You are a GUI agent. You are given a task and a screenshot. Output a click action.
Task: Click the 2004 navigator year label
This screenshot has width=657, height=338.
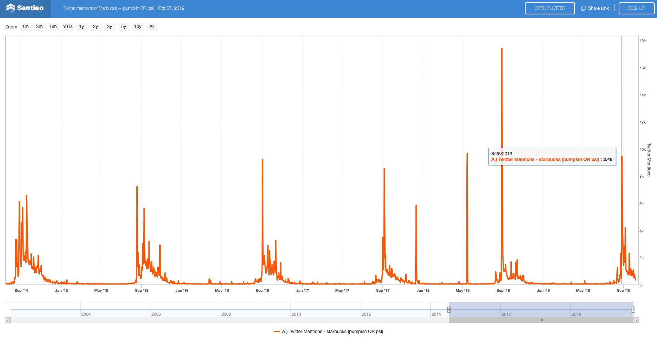(86, 314)
